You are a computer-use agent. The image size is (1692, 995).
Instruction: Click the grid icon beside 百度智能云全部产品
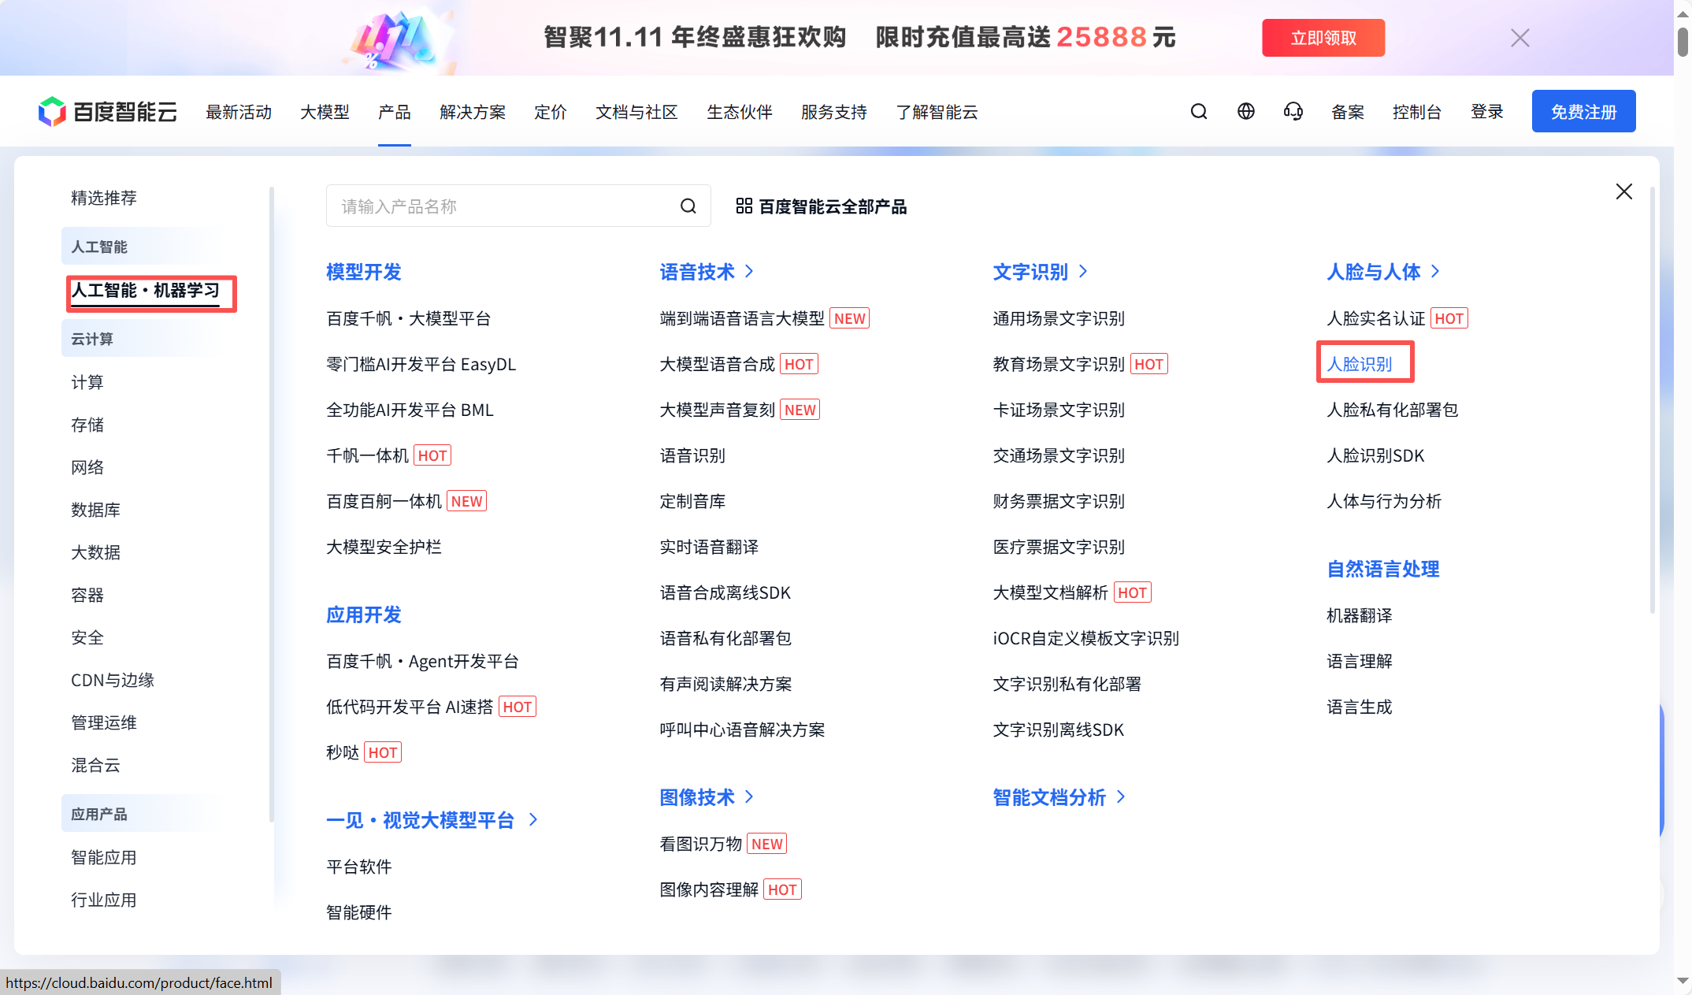tap(744, 206)
